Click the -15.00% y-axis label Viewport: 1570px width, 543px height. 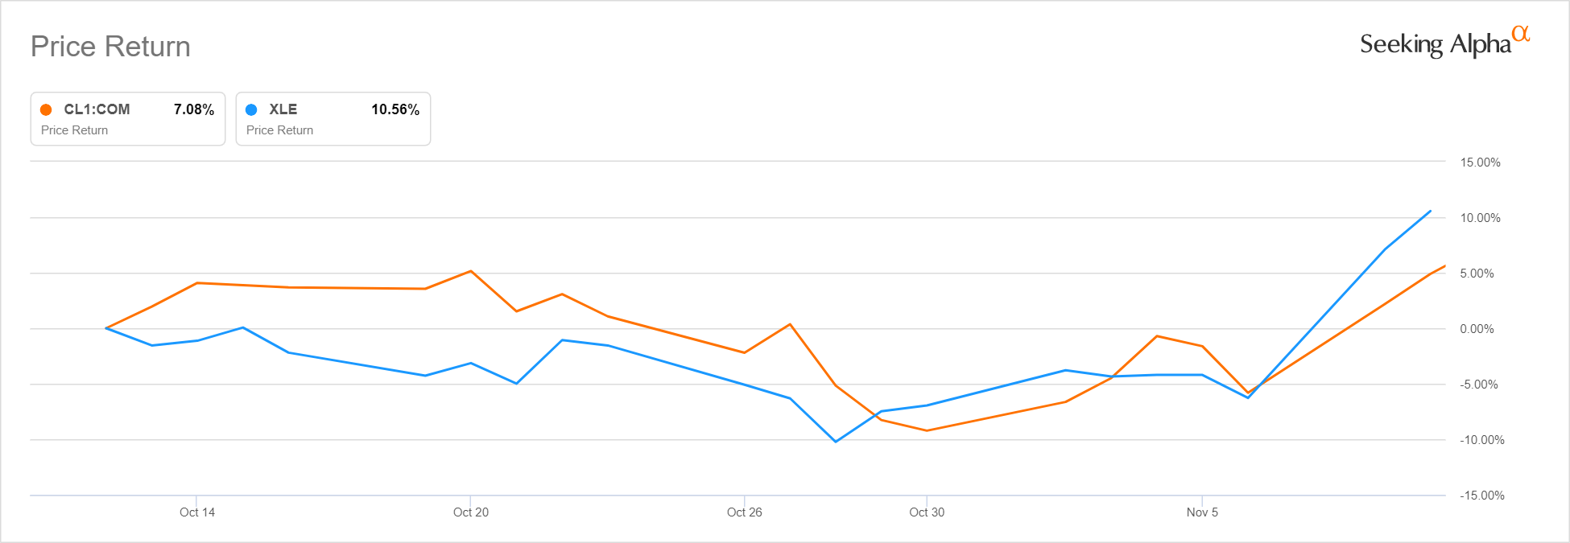click(1481, 496)
